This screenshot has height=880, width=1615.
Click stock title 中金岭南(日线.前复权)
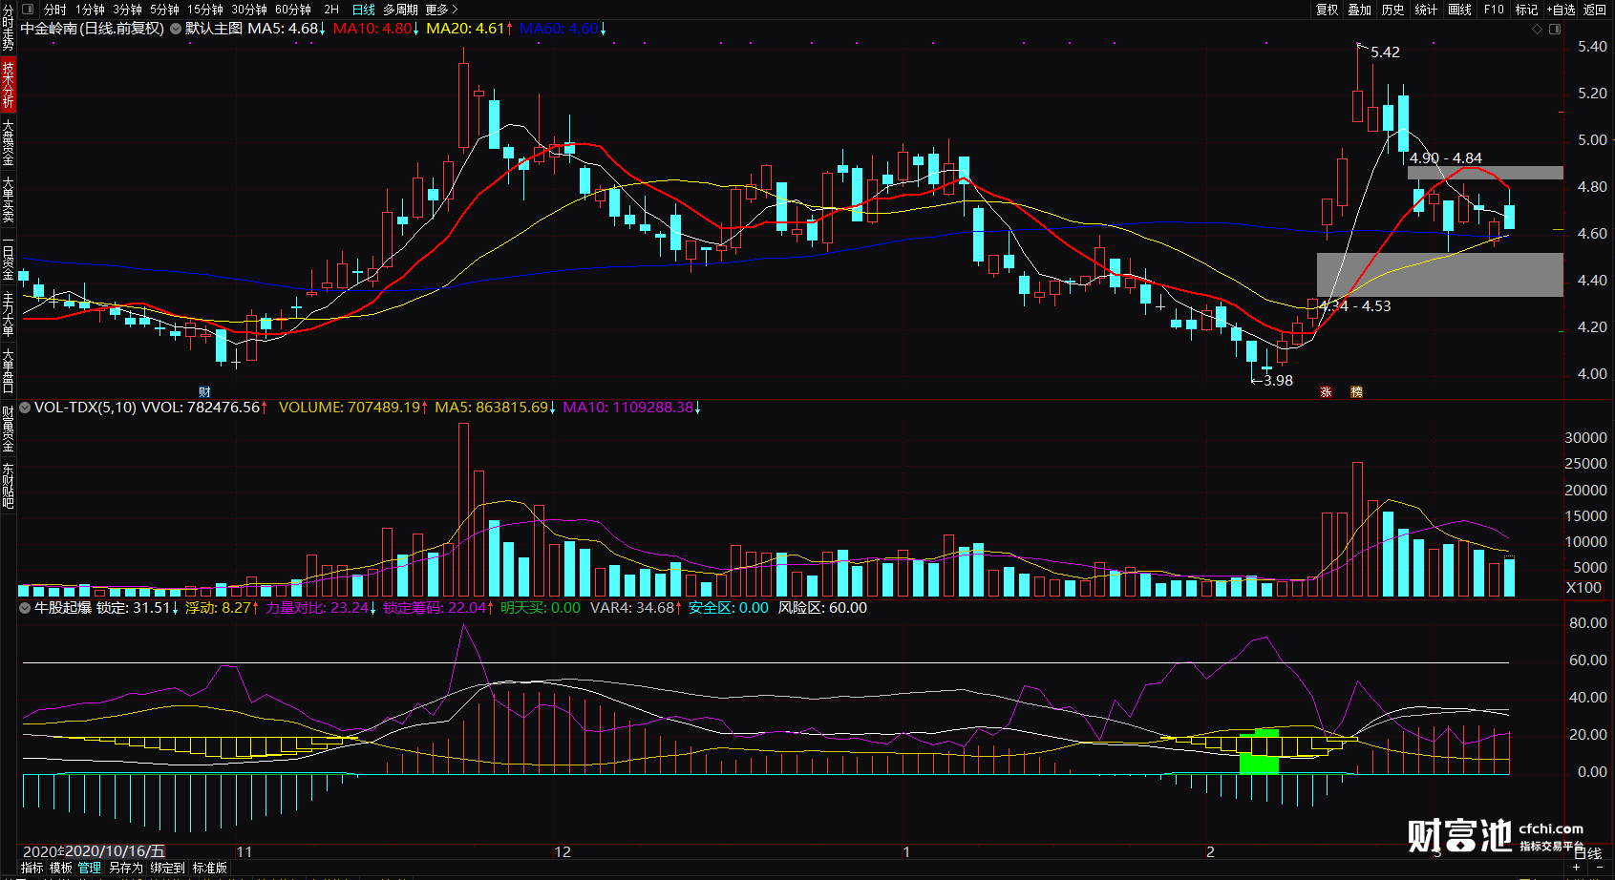[93, 29]
